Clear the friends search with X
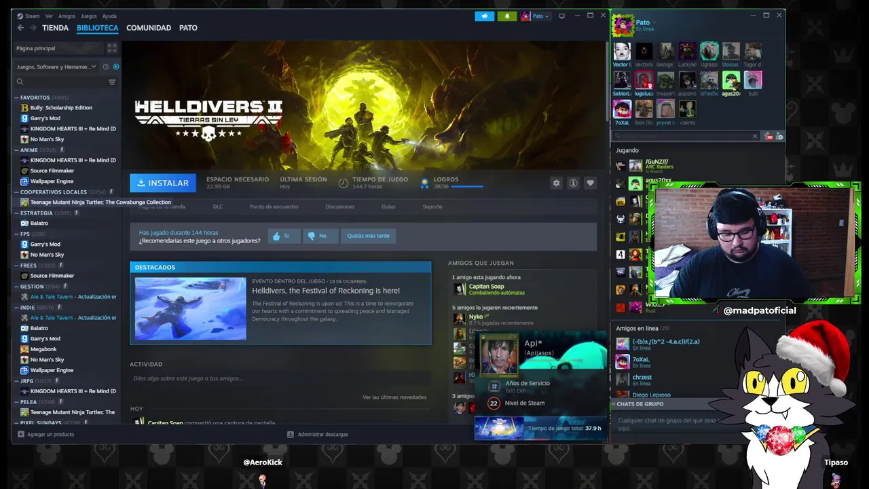869x489 pixels. tap(755, 137)
